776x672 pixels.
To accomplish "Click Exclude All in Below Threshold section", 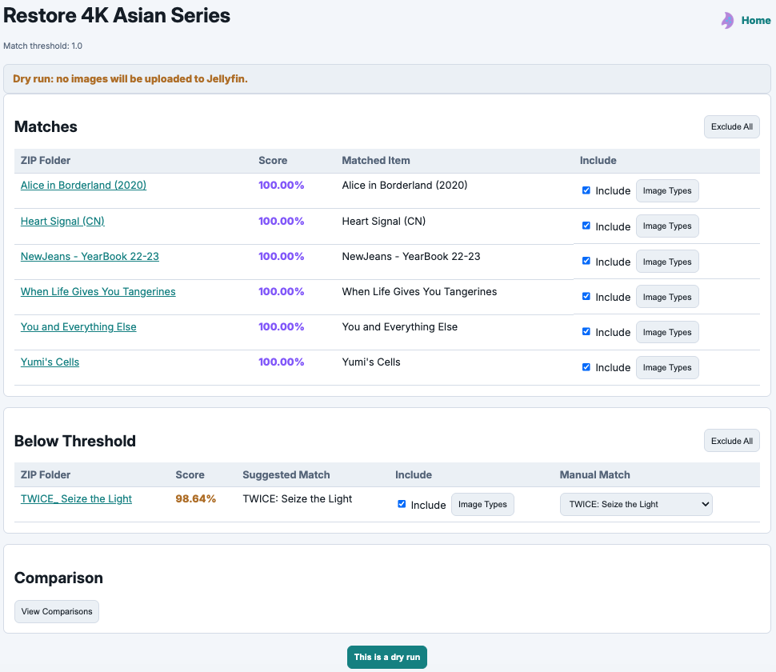I will point(731,441).
